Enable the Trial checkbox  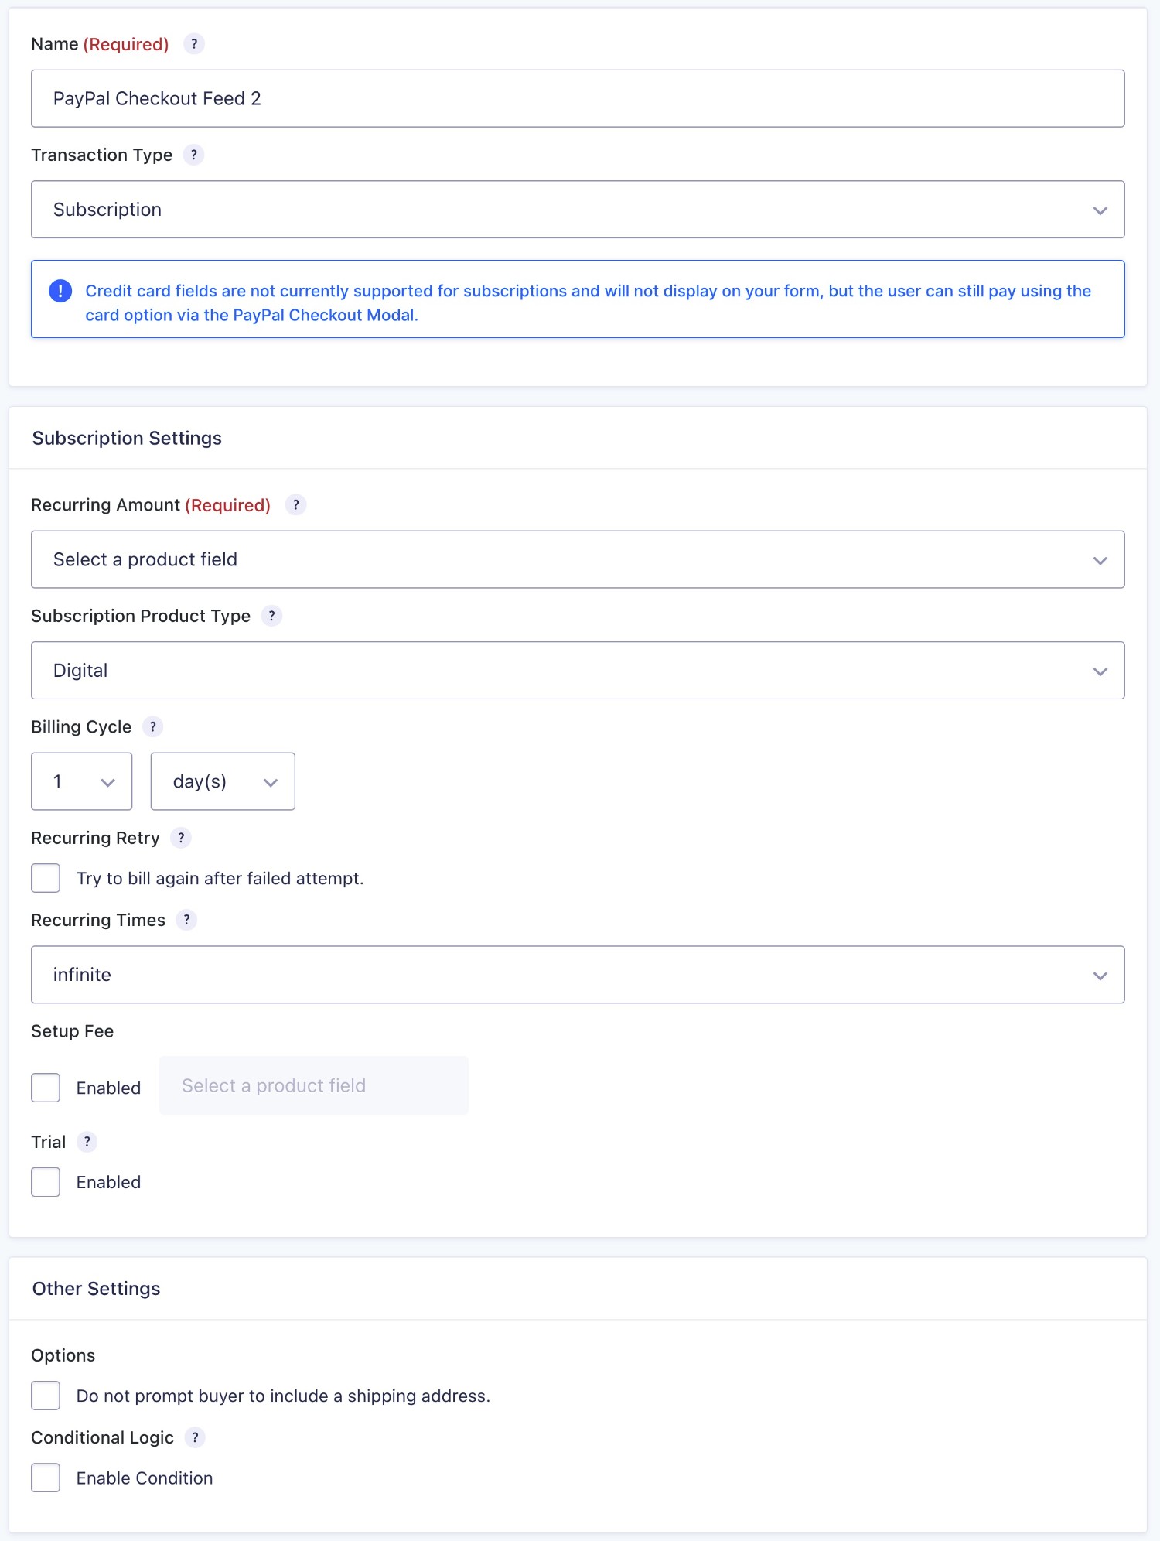[x=46, y=1182]
